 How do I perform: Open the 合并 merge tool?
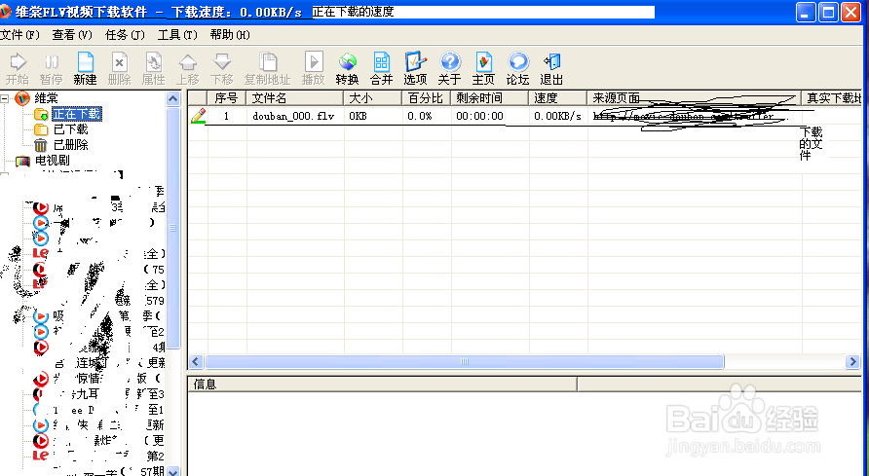[381, 62]
